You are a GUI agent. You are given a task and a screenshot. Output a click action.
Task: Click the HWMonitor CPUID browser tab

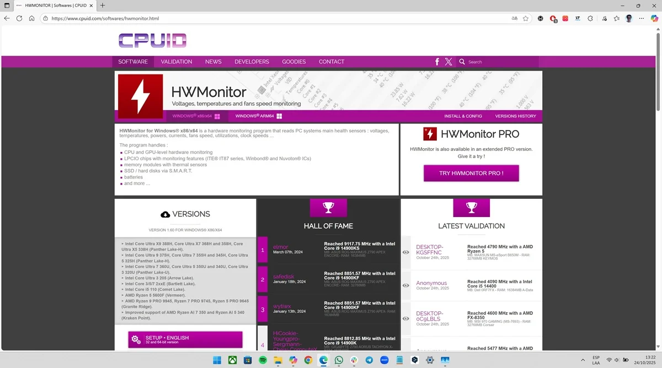pyautogui.click(x=55, y=6)
